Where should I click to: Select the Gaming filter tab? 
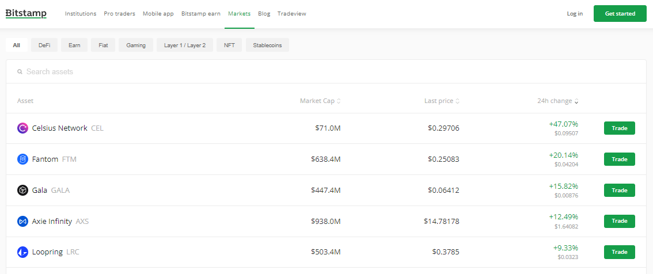click(136, 45)
